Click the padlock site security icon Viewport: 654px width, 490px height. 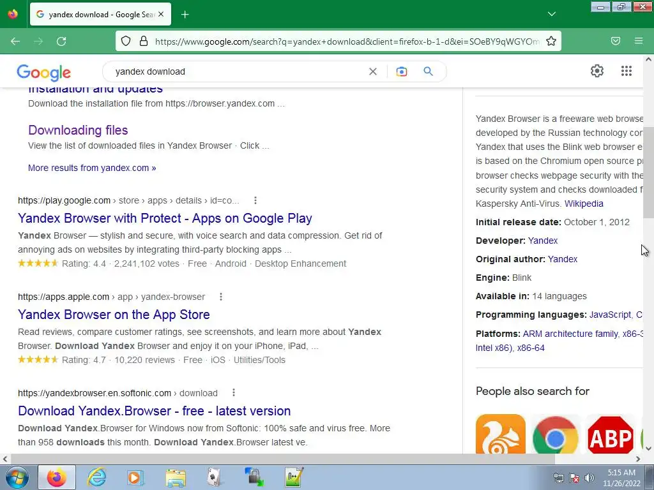tap(144, 41)
